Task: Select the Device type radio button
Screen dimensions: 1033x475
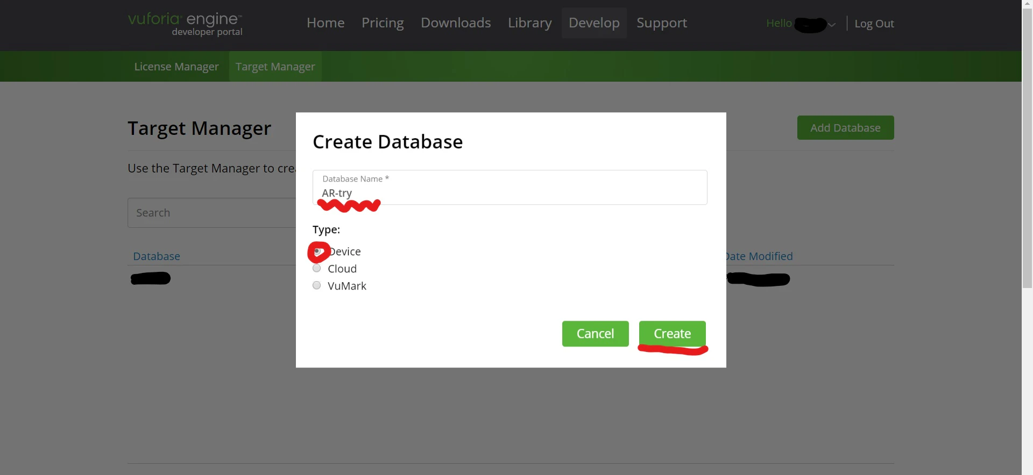Action: 317,251
